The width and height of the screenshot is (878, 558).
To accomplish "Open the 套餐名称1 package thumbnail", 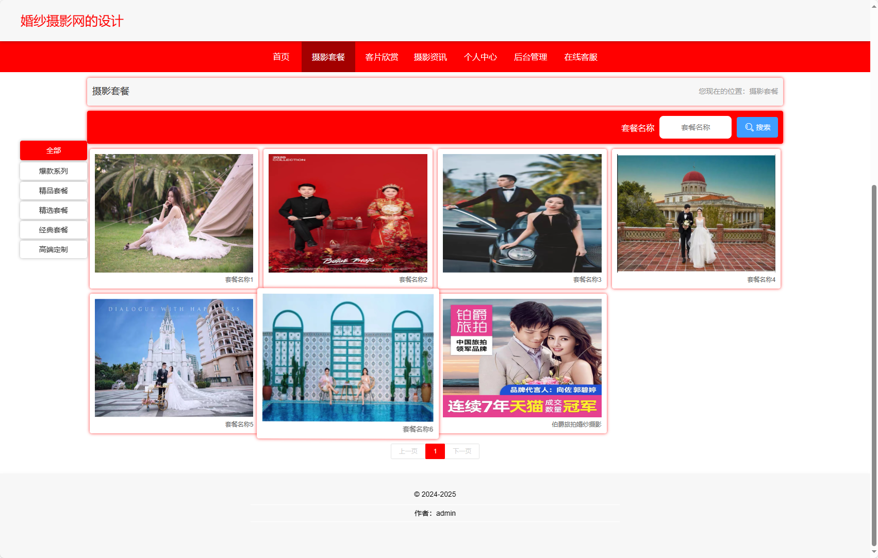I will [174, 213].
